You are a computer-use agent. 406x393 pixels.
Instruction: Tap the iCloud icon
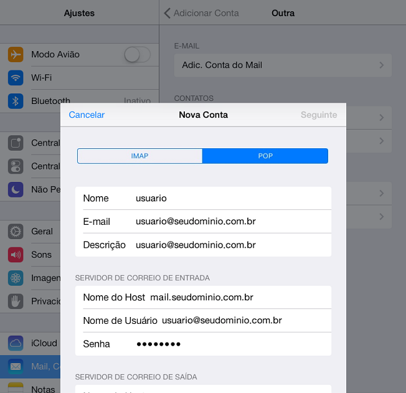(16, 343)
